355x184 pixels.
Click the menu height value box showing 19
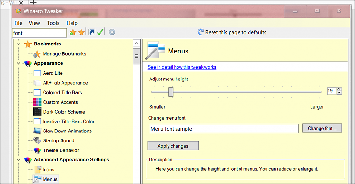tap(332, 91)
